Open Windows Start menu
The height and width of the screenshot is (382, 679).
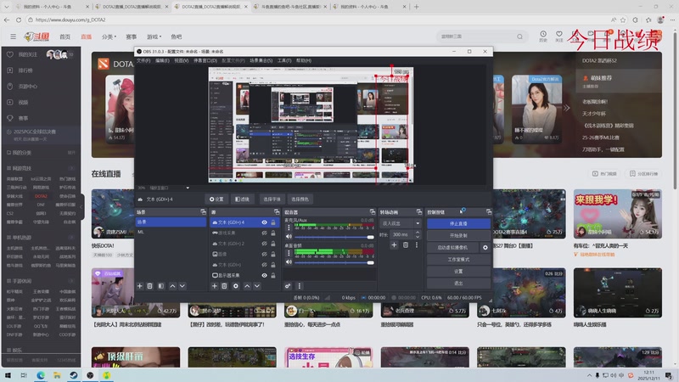click(x=8, y=375)
